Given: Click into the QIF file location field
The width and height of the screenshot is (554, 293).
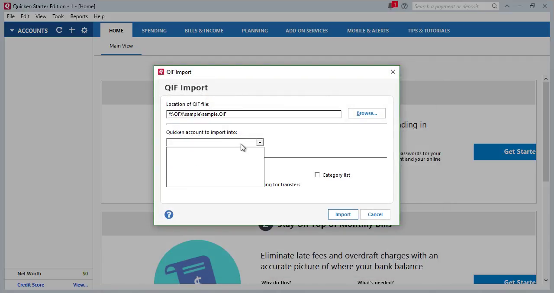Looking at the screenshot, I should pos(254,114).
